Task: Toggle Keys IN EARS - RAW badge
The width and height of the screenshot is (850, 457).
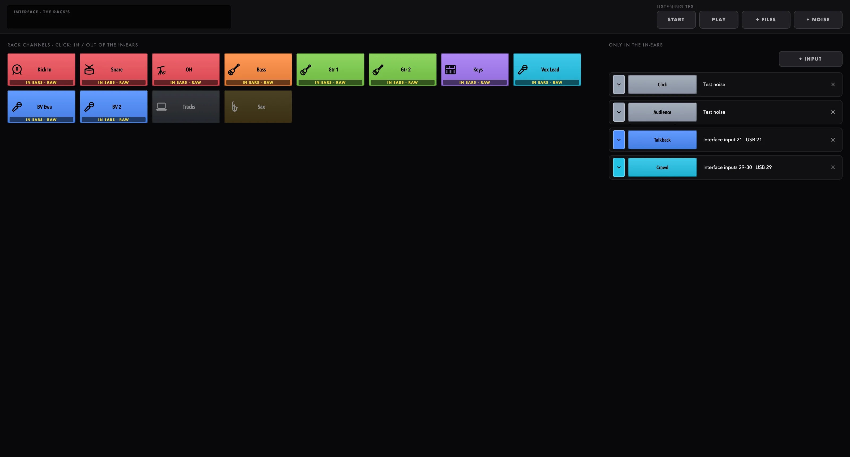Action: [475, 82]
